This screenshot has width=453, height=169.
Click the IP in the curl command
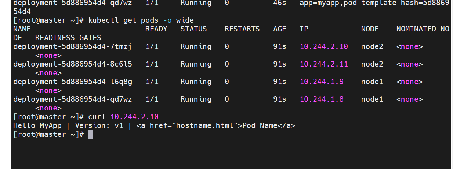click(x=134, y=117)
